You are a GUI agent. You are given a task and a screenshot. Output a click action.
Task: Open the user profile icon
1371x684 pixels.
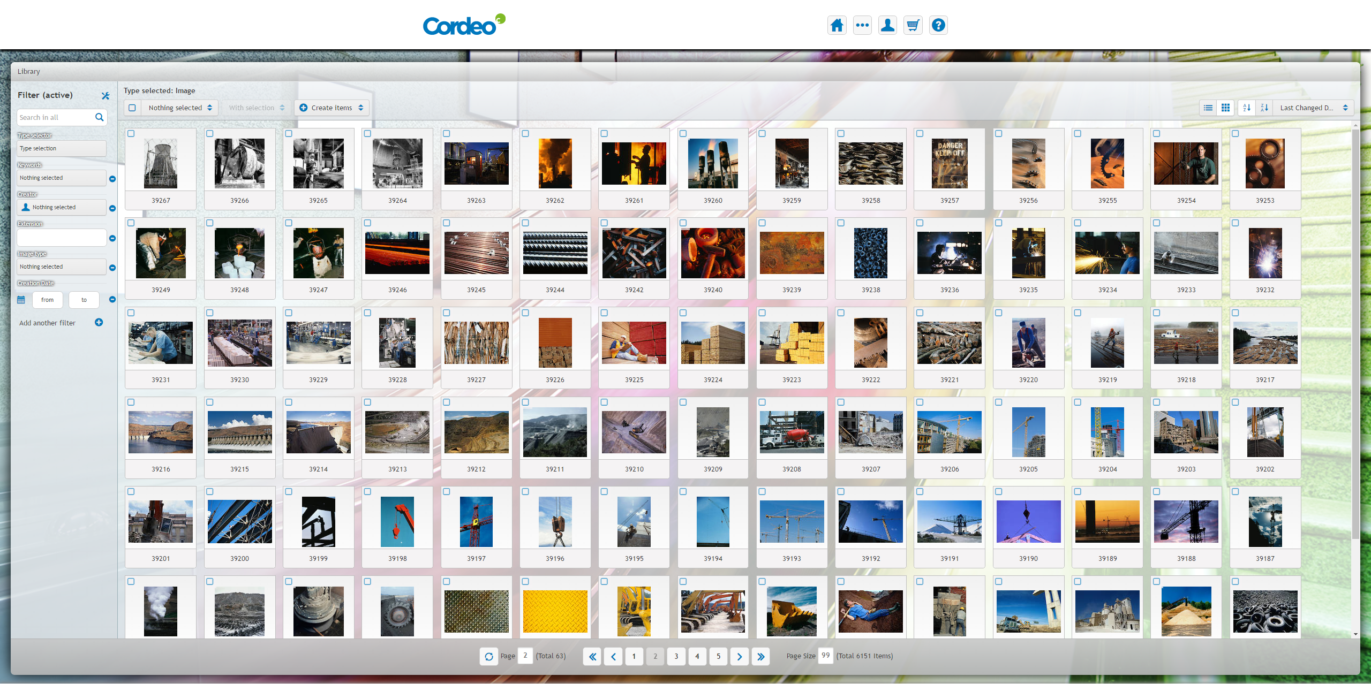[887, 25]
